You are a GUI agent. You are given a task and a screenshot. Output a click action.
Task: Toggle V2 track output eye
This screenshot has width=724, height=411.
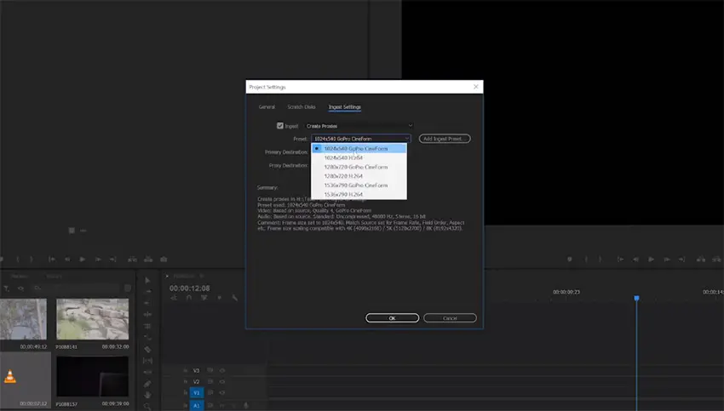point(222,381)
